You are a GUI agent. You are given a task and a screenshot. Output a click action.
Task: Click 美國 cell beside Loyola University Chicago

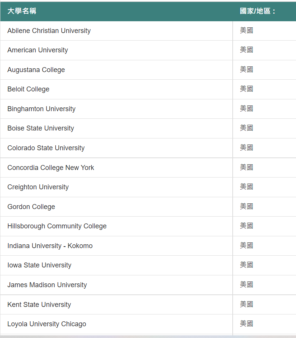(246, 324)
